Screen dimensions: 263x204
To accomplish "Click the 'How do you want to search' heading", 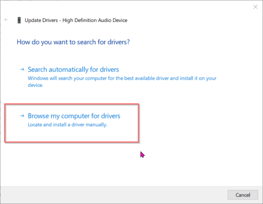I will 73,42.
